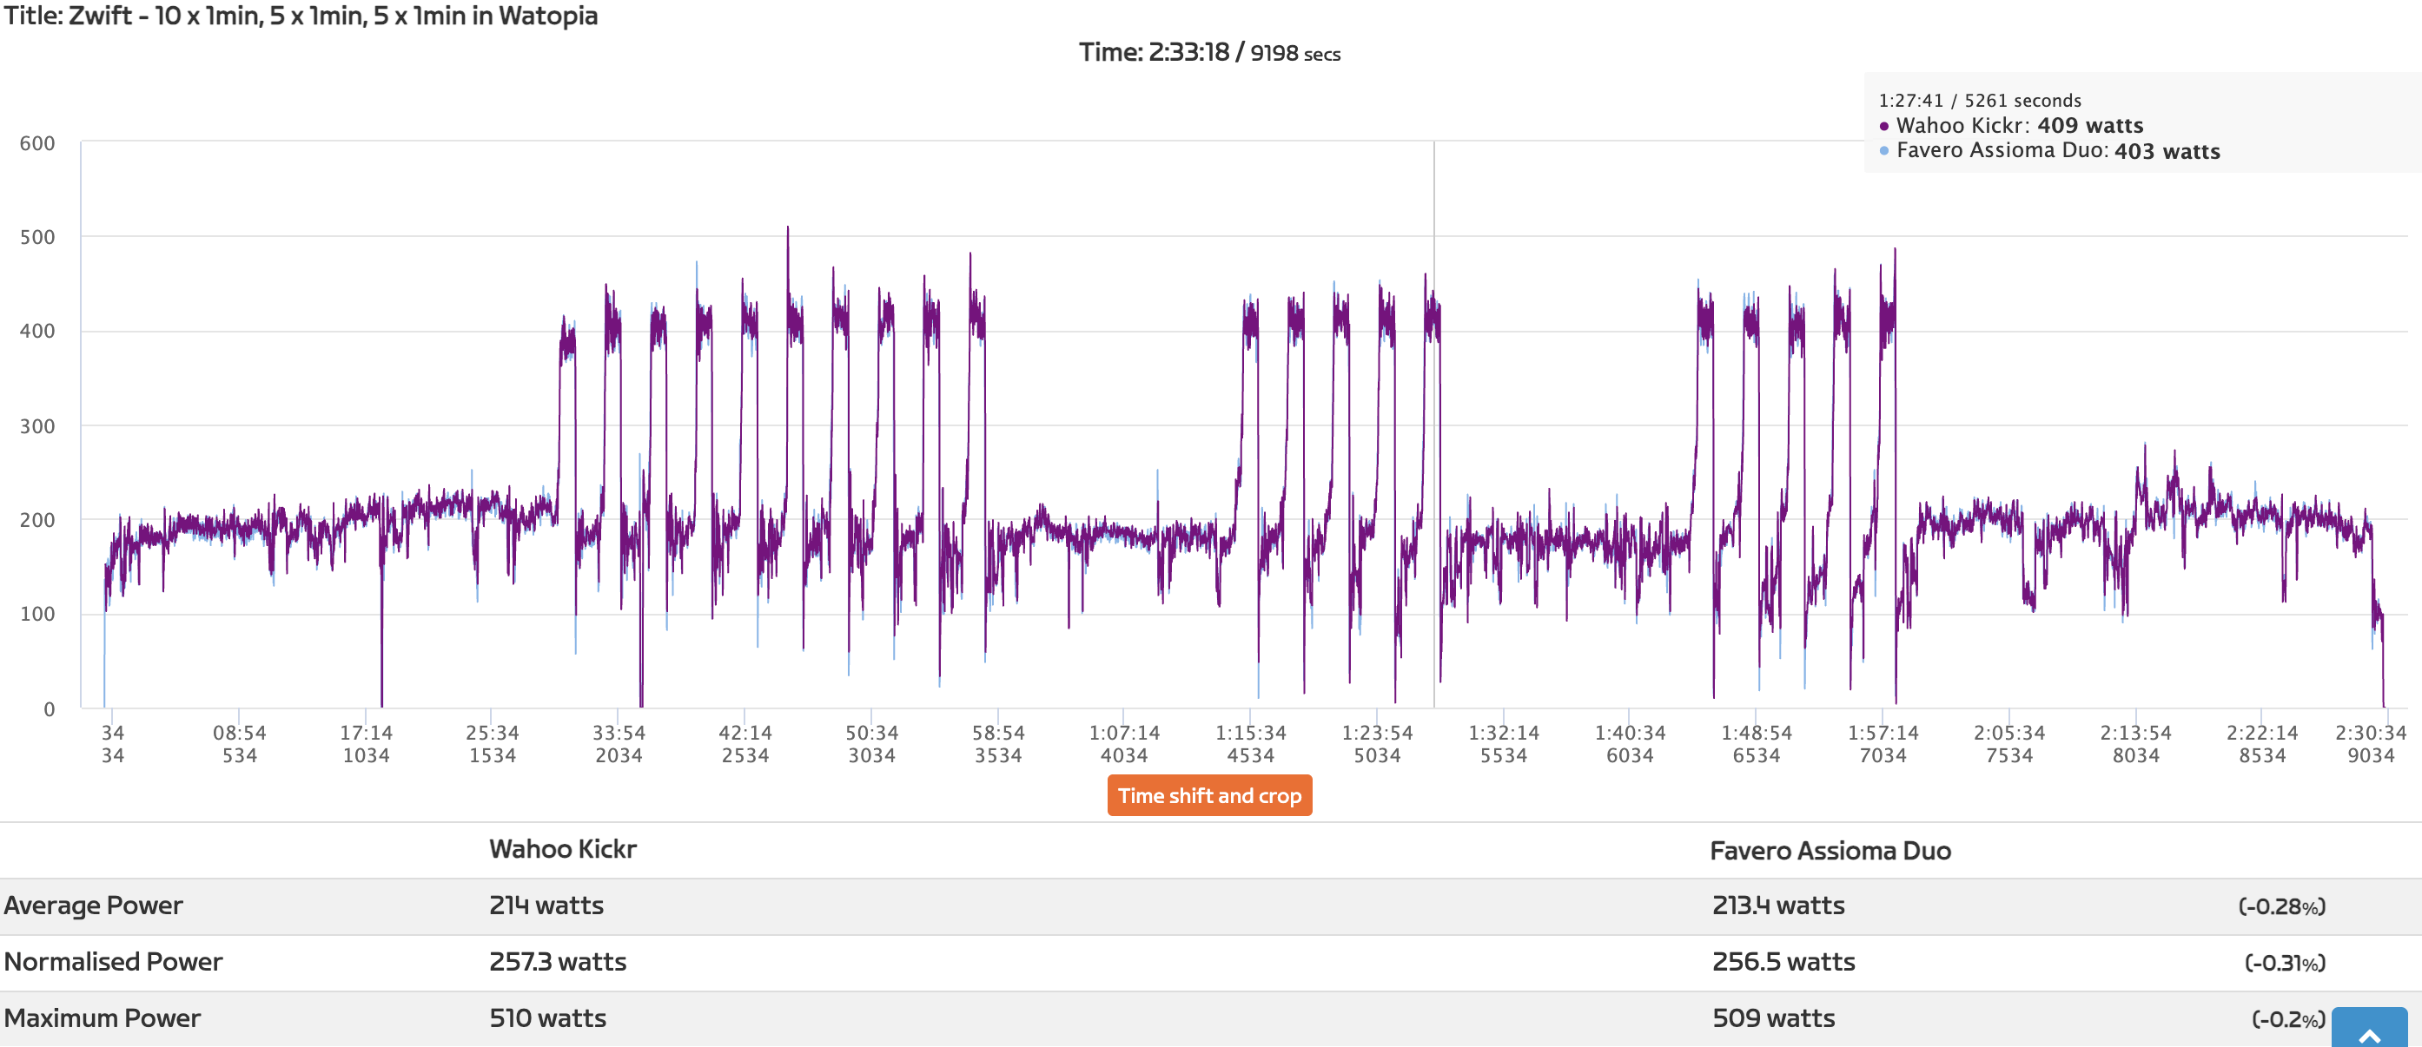Click the 600 y-axis label
Screen dimensions: 2422x1047
37,144
